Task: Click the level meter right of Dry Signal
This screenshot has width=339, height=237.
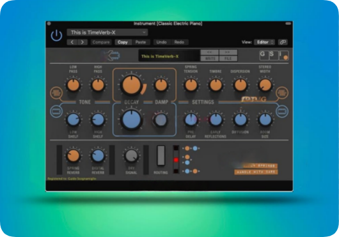Action: tap(146, 160)
